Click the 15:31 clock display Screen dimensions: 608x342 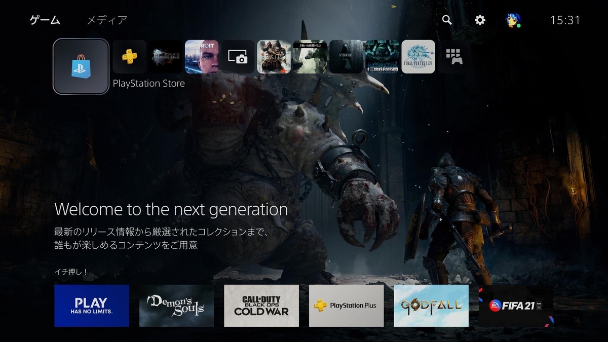coord(565,20)
